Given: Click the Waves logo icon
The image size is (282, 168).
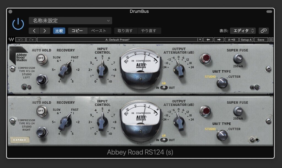Looking at the screenshot, I should coord(12,40).
